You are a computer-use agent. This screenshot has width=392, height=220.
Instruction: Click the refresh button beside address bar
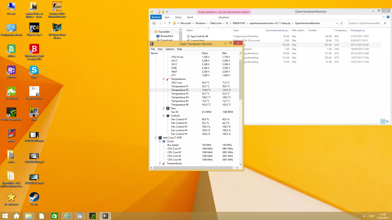tap(342, 23)
